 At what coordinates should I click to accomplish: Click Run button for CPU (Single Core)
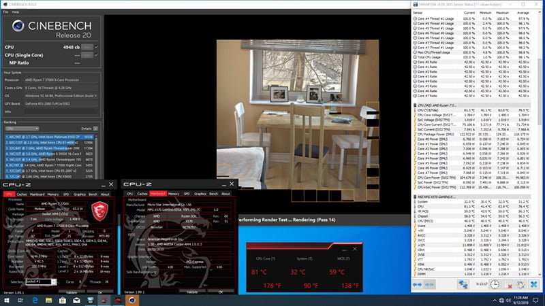pos(87,55)
